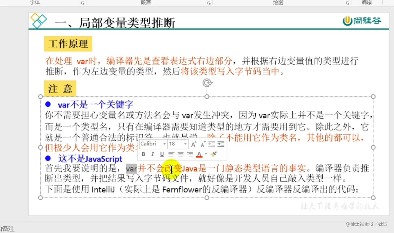
Task: Expand the font color palette arrow
Action: tap(206, 154)
